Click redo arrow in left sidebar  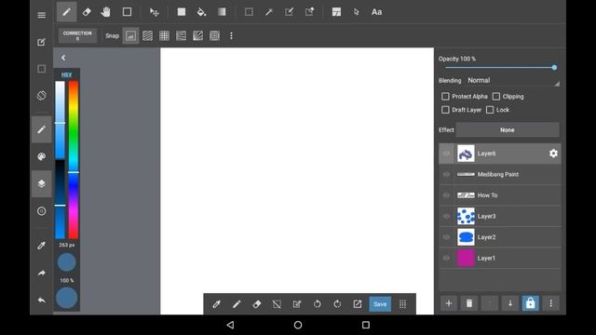coord(41,273)
